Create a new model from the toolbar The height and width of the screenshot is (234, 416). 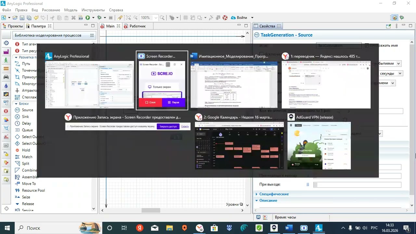pos(4,18)
